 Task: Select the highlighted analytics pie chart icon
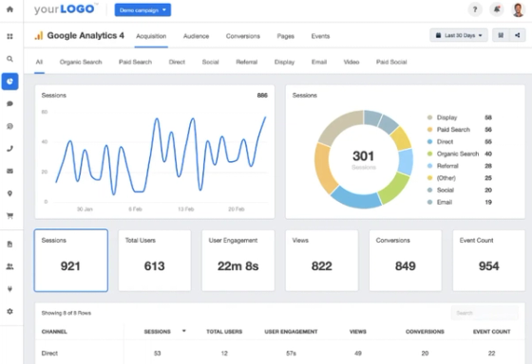click(9, 82)
